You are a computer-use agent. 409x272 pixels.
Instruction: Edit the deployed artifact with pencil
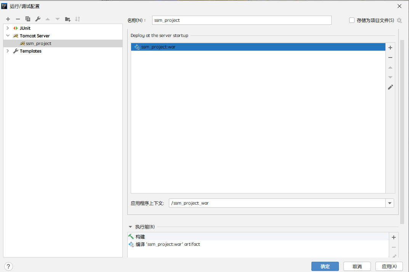(390, 87)
